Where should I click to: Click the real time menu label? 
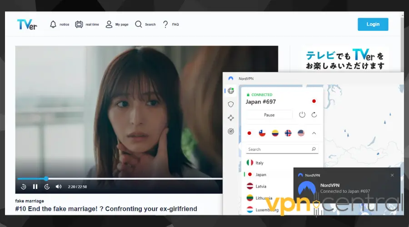click(92, 25)
